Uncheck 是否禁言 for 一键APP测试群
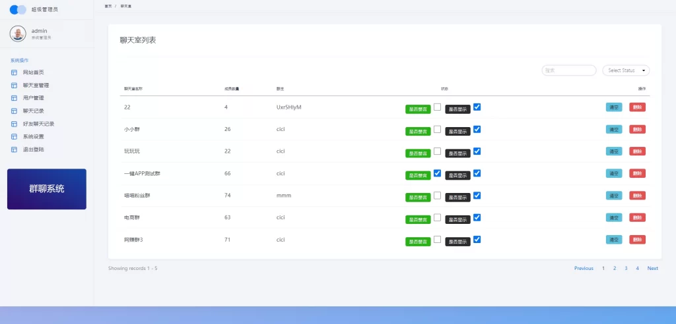Viewport: 676px width, 324px height. pos(437,173)
